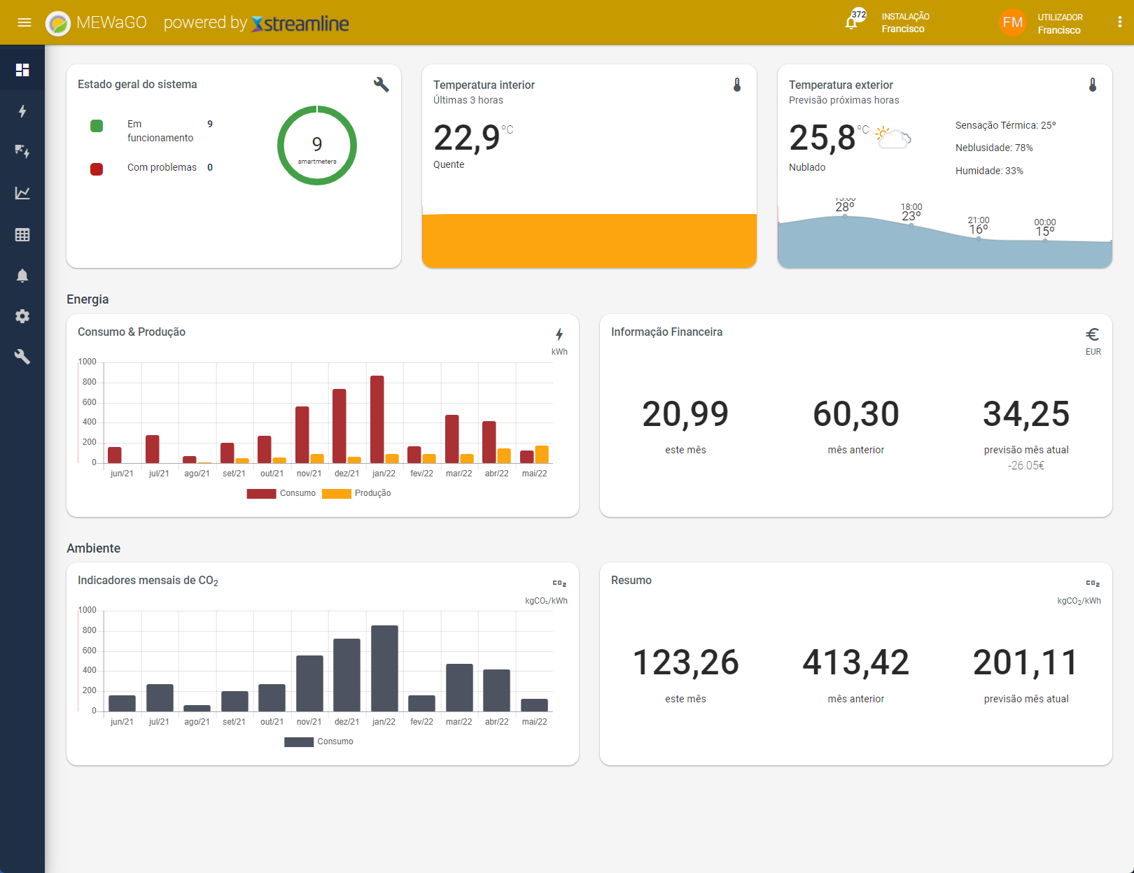
Task: Click the wrench icon in Estado geral card
Action: point(381,85)
